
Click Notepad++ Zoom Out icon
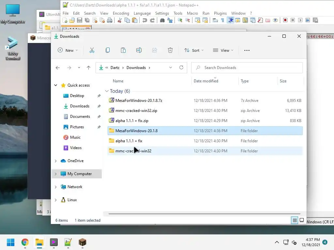pyautogui.click(x=187, y=21)
